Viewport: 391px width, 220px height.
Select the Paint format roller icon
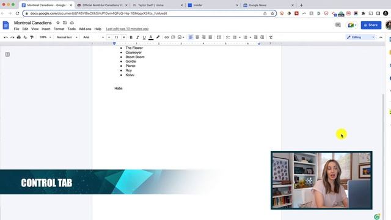[32, 37]
